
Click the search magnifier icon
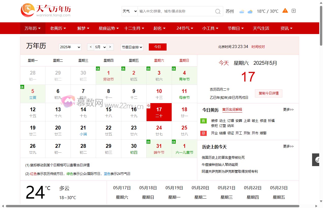218,11
